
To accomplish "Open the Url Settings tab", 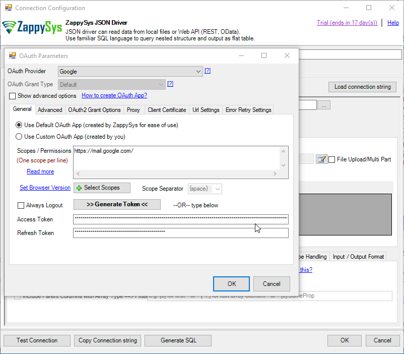I will [x=206, y=110].
